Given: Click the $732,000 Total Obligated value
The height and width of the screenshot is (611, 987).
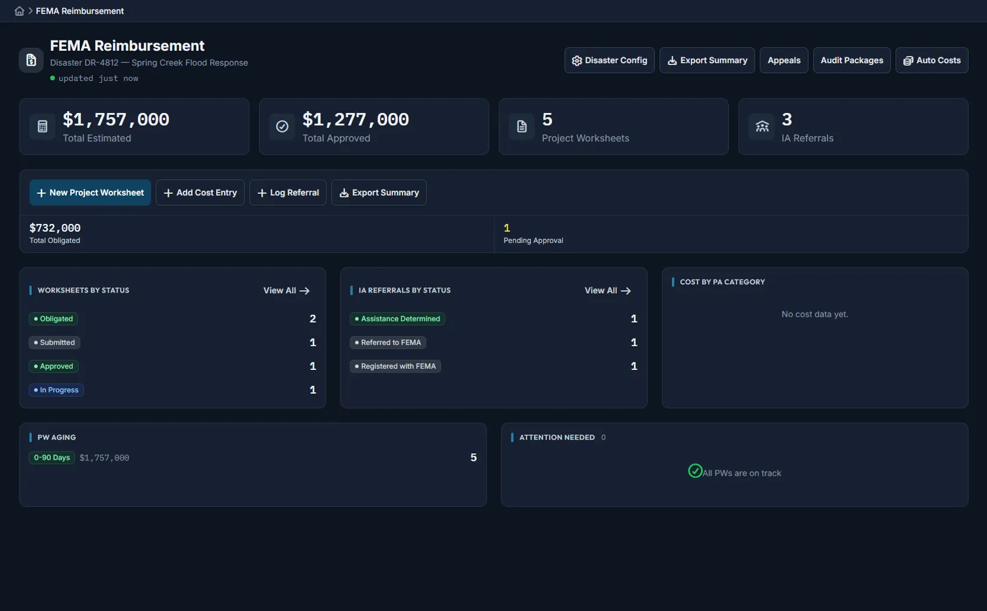Looking at the screenshot, I should pos(55,227).
